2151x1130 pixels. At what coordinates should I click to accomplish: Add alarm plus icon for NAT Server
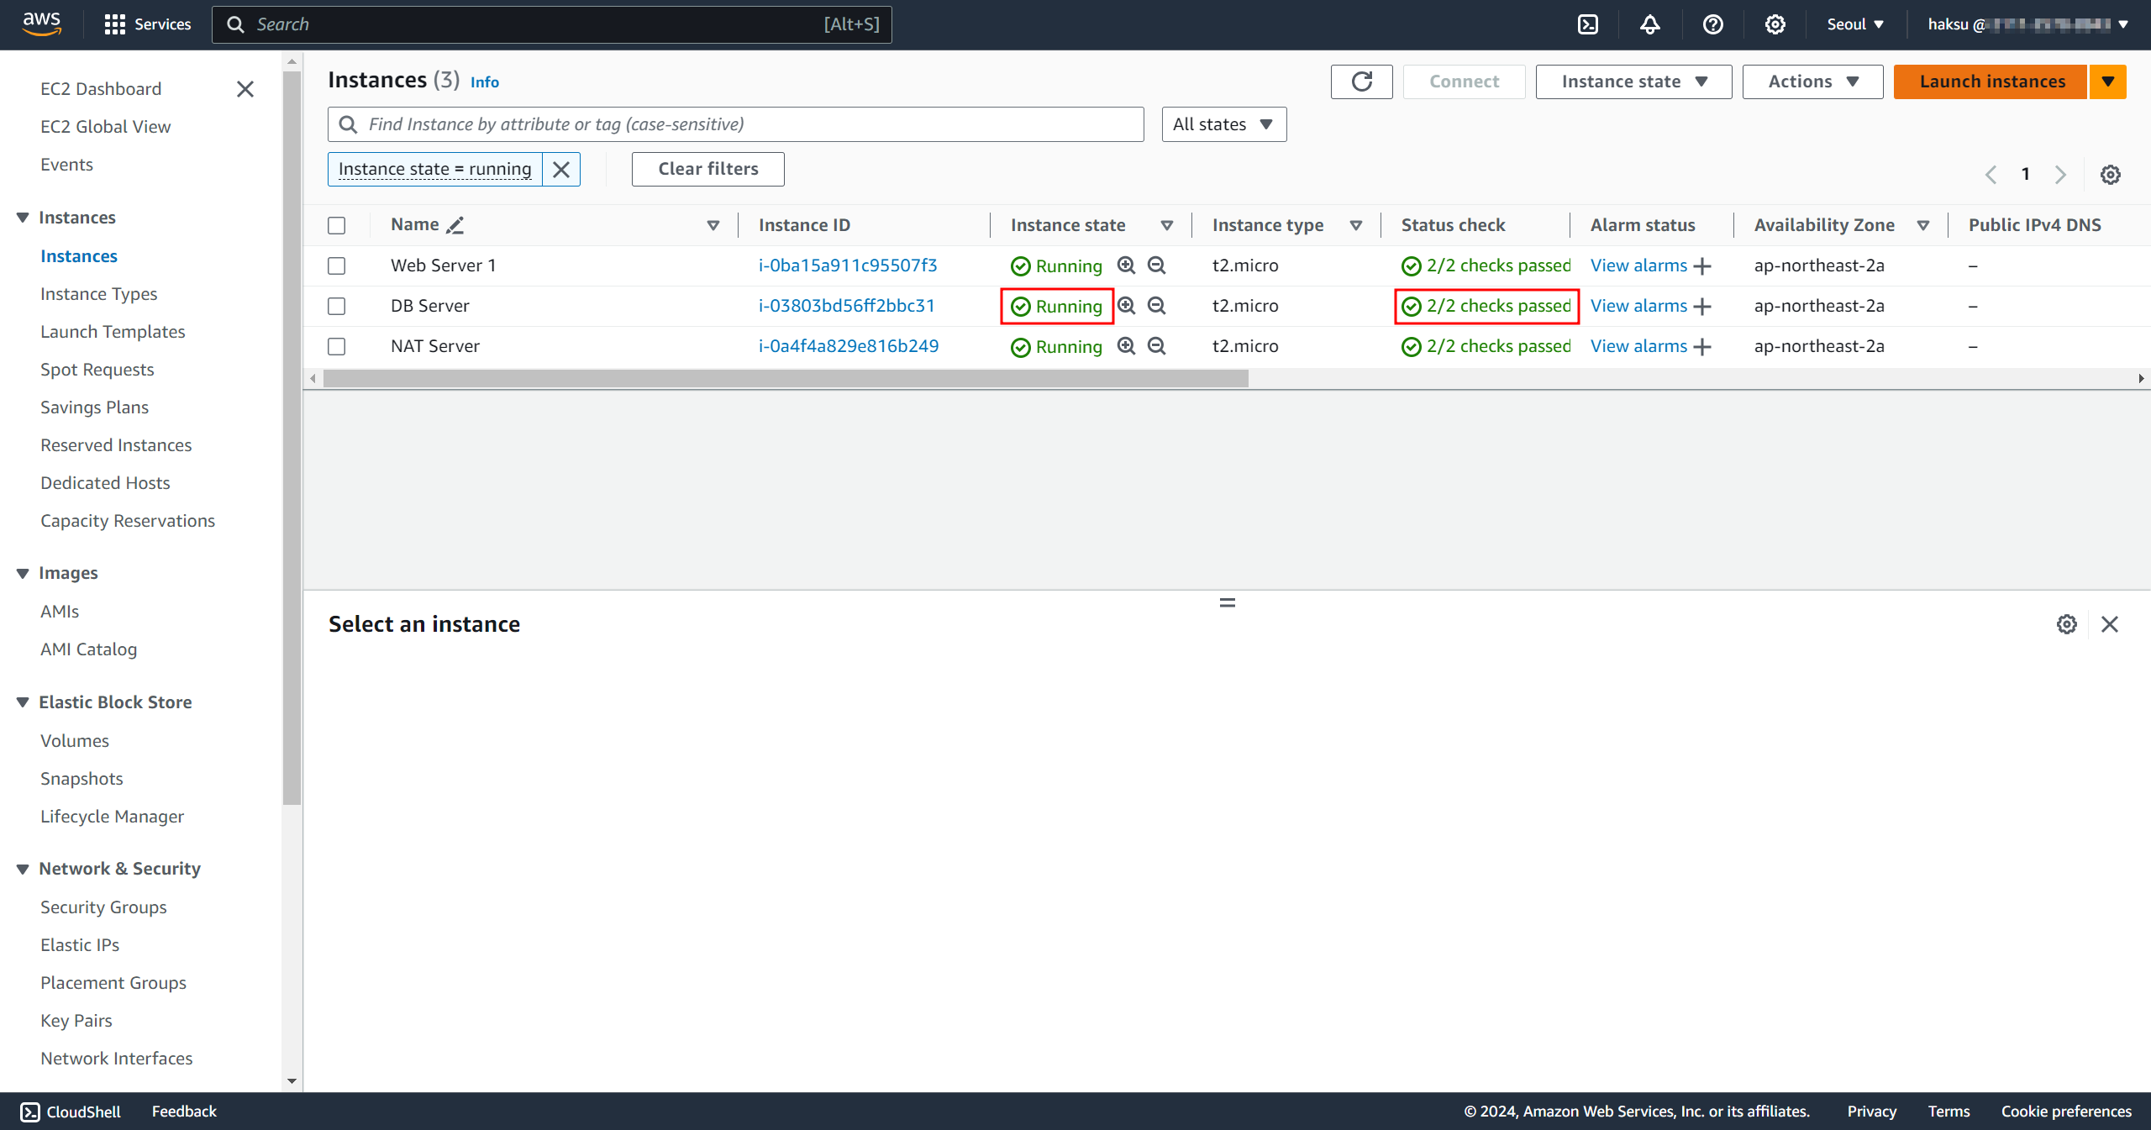(1703, 347)
